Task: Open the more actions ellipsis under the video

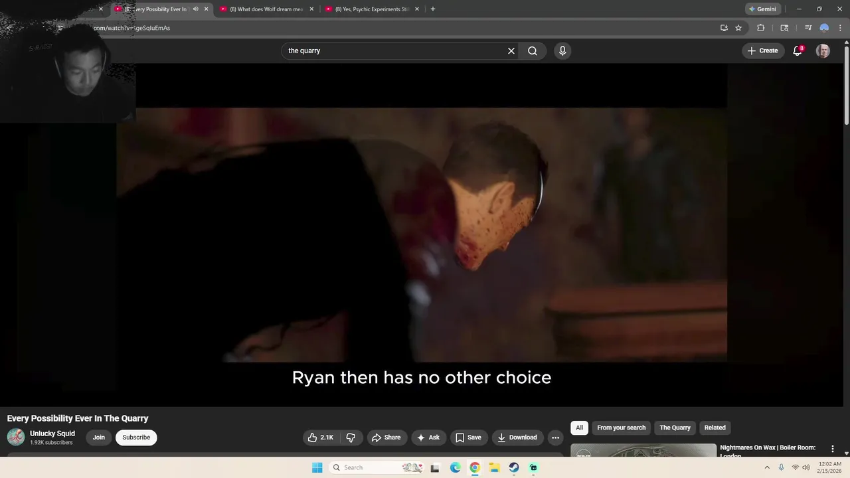Action: (555, 438)
